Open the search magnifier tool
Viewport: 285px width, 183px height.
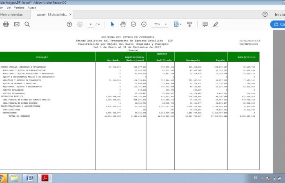click(27, 24)
